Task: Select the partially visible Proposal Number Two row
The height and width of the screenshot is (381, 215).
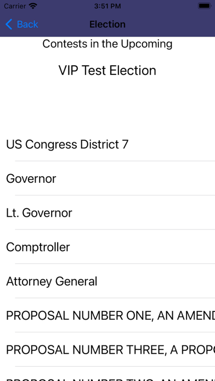Action: tap(107, 374)
